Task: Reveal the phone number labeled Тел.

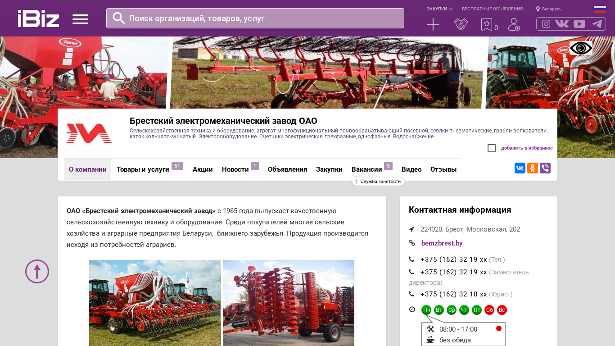Action: tap(453, 259)
